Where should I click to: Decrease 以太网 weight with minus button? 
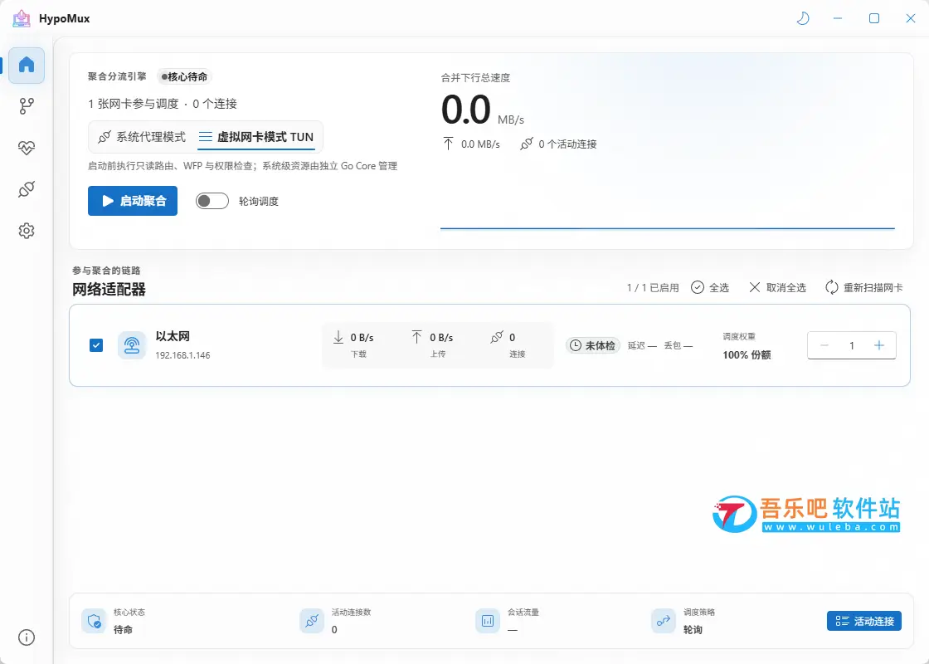click(824, 345)
